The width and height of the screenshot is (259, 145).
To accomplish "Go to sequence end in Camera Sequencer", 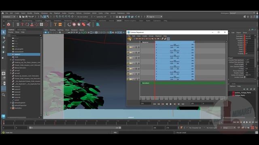I will [x=183, y=104].
